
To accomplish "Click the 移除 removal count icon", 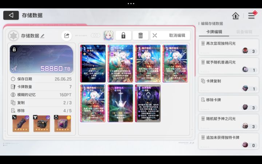I will pos(13,111).
